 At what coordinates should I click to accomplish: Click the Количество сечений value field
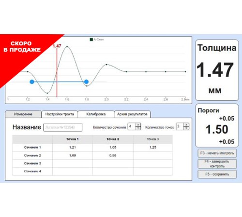(132, 126)
